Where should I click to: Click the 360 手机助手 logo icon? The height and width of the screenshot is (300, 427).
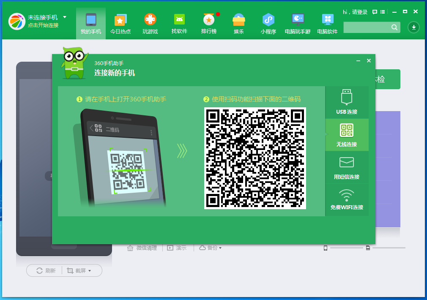(x=17, y=21)
